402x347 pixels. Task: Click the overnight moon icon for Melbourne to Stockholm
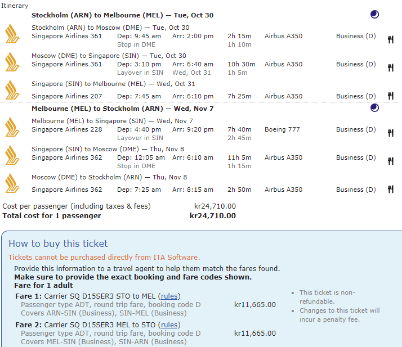[374, 108]
